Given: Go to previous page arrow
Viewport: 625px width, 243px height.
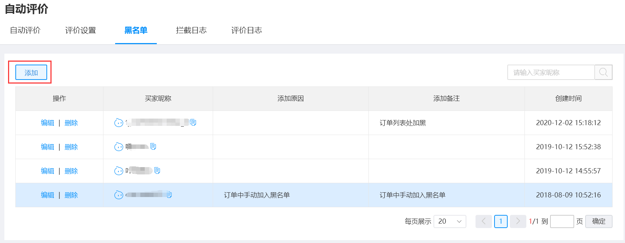Looking at the screenshot, I should (x=484, y=221).
